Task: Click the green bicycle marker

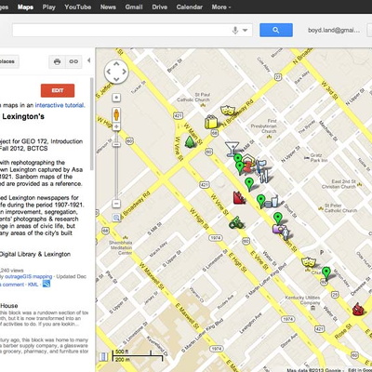Action: click(x=236, y=222)
